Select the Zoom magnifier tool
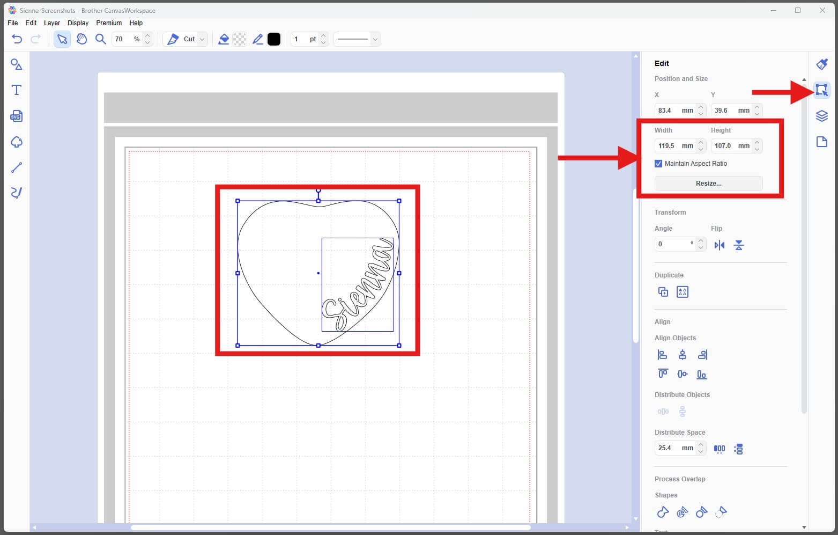The height and width of the screenshot is (535, 838). point(100,39)
